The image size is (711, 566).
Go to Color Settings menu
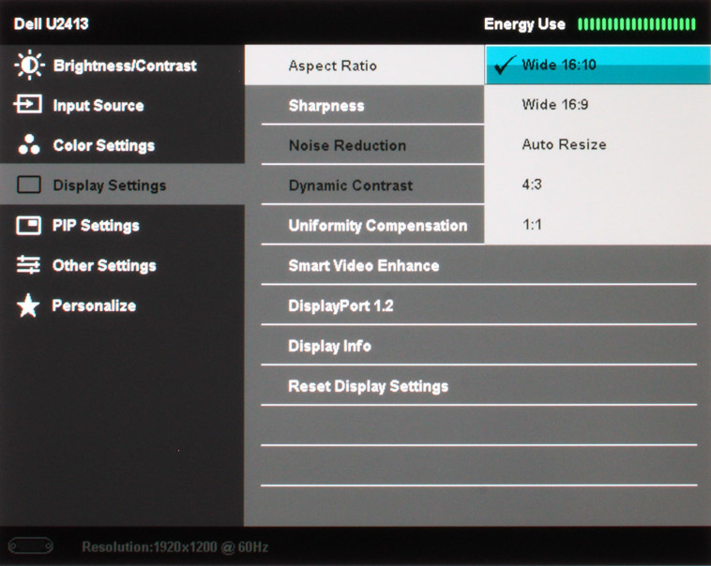pos(123,145)
